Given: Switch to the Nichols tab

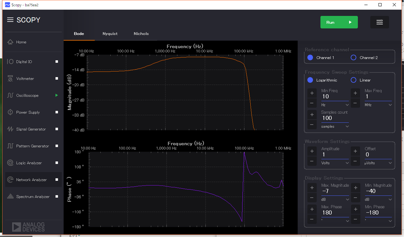Looking at the screenshot, I should click(141, 33).
